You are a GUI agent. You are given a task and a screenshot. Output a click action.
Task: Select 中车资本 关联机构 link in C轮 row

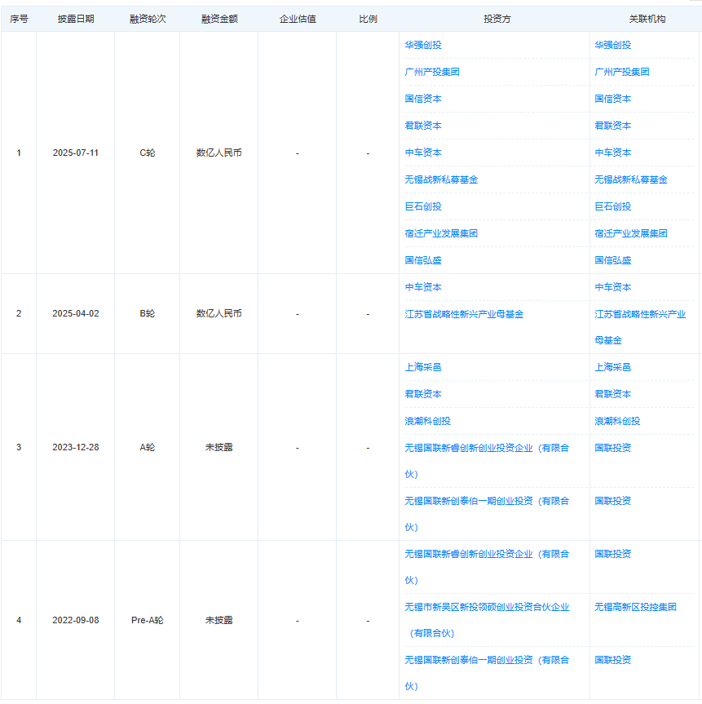pos(612,153)
